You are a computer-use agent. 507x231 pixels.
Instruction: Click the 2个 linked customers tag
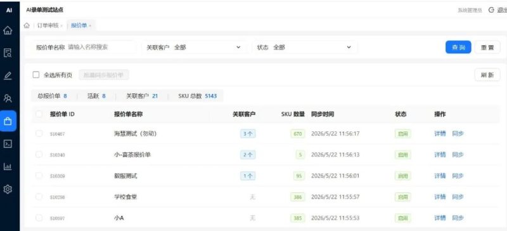tap(248, 155)
